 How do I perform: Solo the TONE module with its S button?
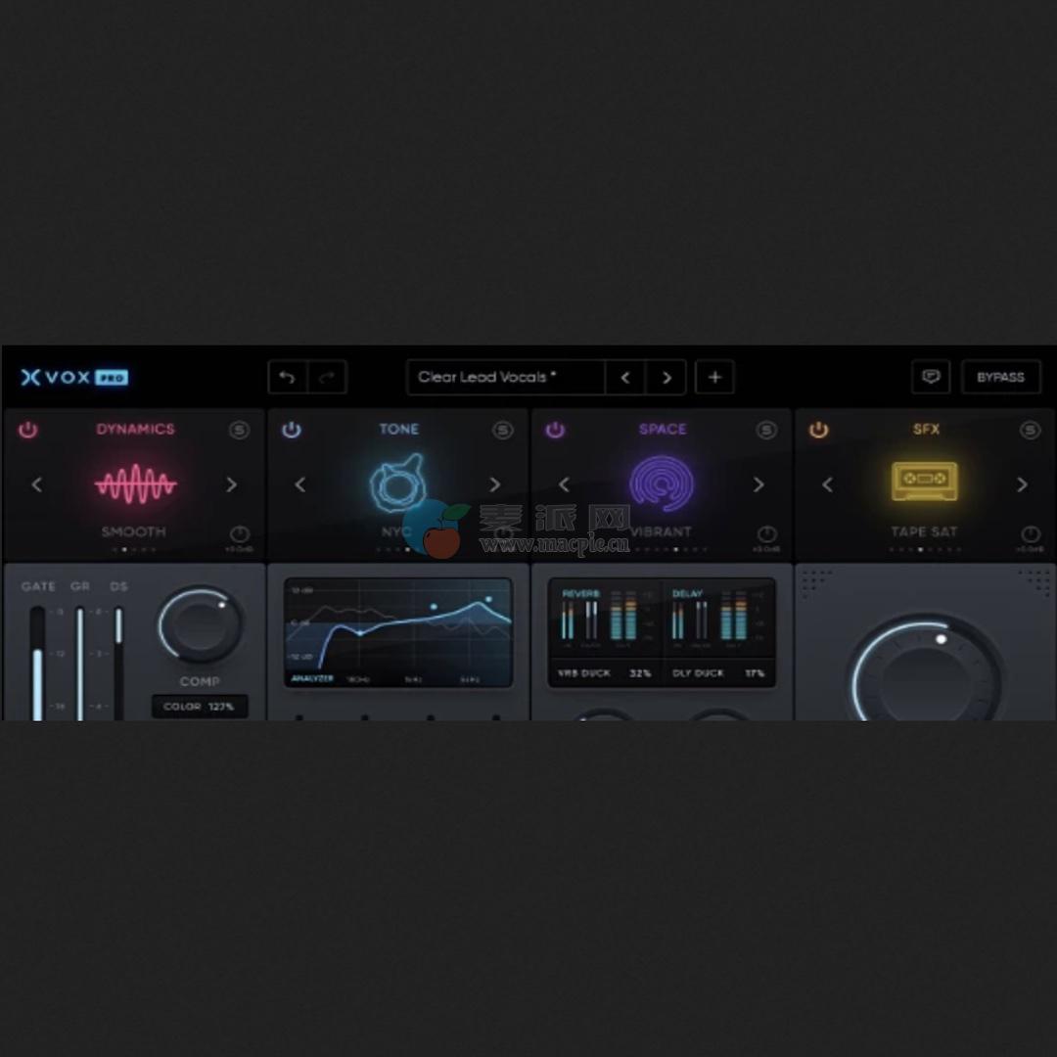(x=503, y=429)
